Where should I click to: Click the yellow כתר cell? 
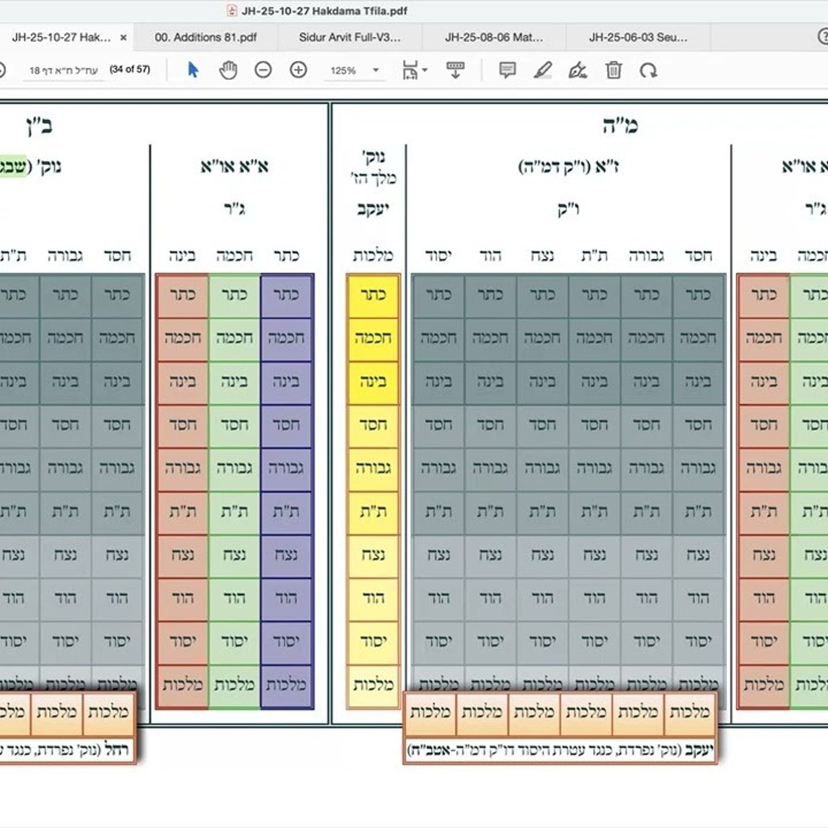pyautogui.click(x=373, y=295)
